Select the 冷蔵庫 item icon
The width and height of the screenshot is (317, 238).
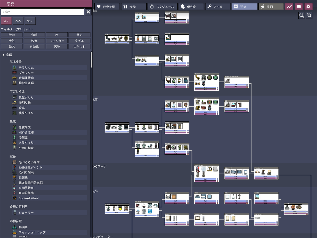point(14,138)
